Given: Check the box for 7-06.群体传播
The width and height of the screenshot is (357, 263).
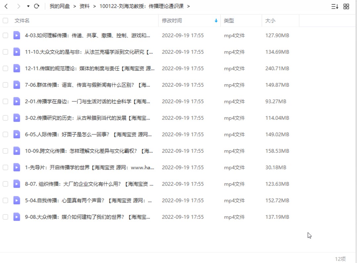Looking at the screenshot, I should click(6, 85).
